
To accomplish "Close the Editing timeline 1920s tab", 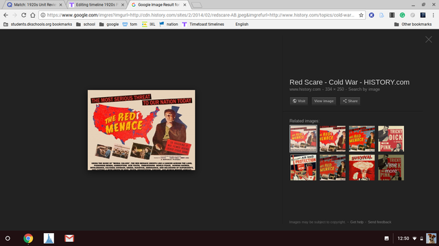I will point(123,5).
